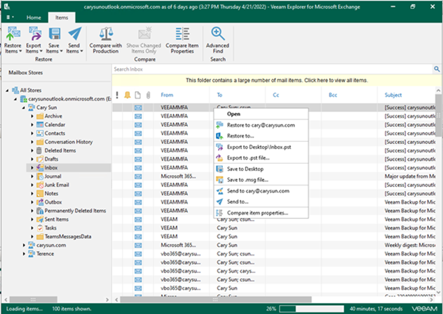The width and height of the screenshot is (443, 314).
Task: Choose Open from the context menu
Action: [261, 114]
